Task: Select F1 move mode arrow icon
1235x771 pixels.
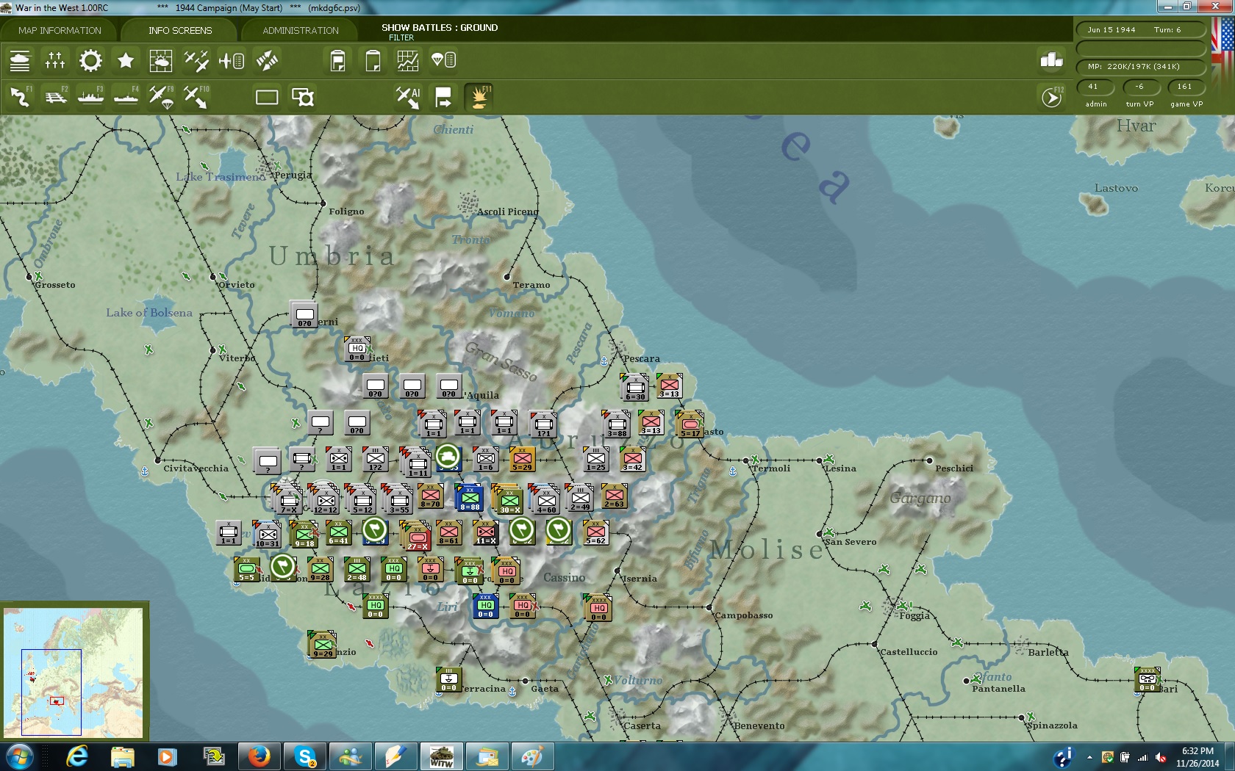Action: 20,97
